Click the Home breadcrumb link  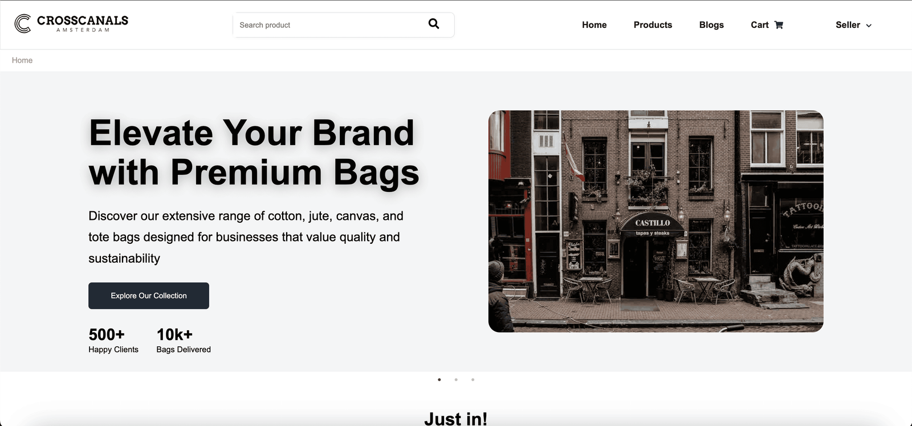point(22,60)
